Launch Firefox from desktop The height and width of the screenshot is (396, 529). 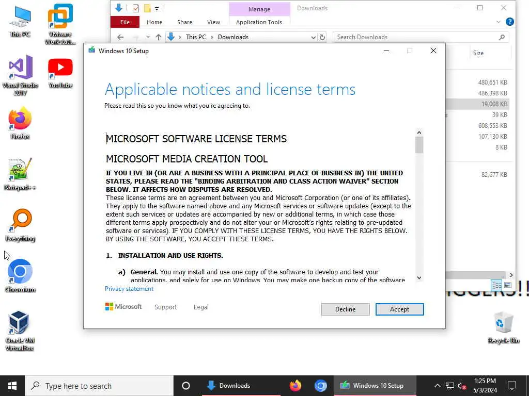click(x=20, y=123)
